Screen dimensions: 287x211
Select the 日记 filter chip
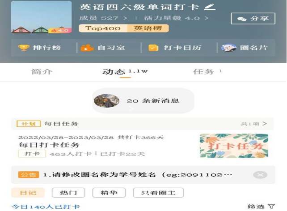pyautogui.click(x=28, y=193)
